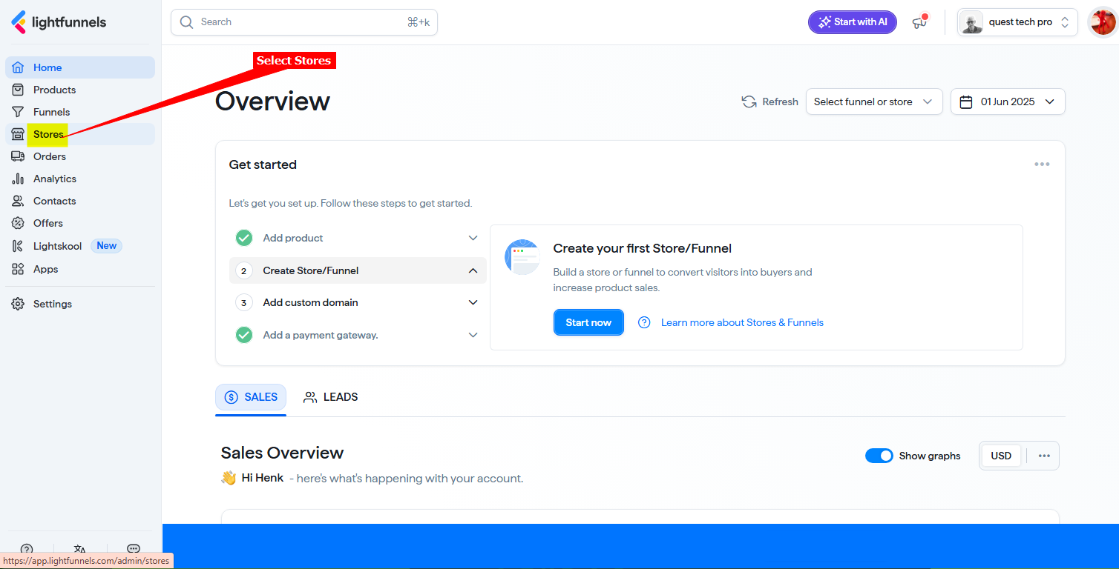Click the Add a payment gateway checkmark
The width and height of the screenshot is (1119, 569).
(x=244, y=335)
